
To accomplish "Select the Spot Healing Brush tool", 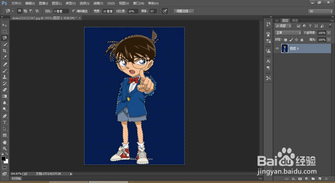I will click(4, 64).
